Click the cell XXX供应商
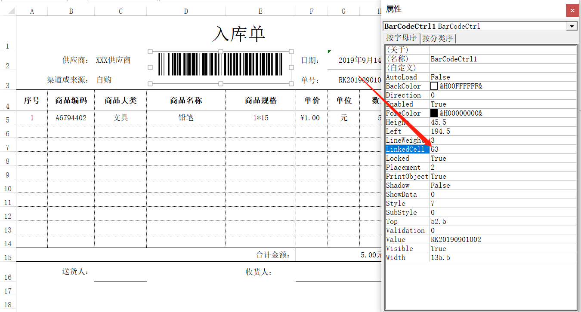This screenshot has width=581, height=312. click(x=113, y=60)
